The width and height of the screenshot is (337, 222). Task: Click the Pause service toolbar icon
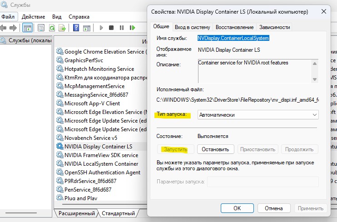pos(122,28)
